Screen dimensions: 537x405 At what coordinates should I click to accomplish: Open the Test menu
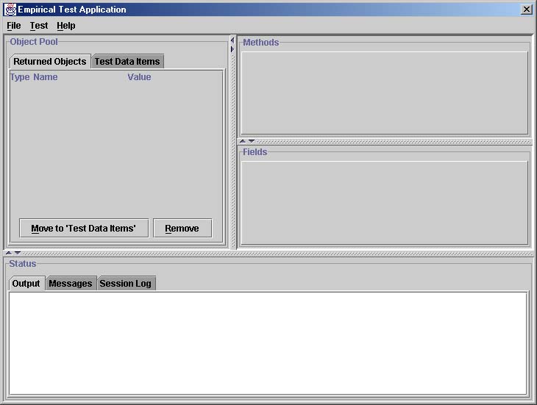[39, 26]
